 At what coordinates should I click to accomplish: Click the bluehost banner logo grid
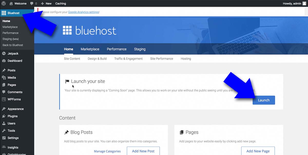click(x=67, y=30)
